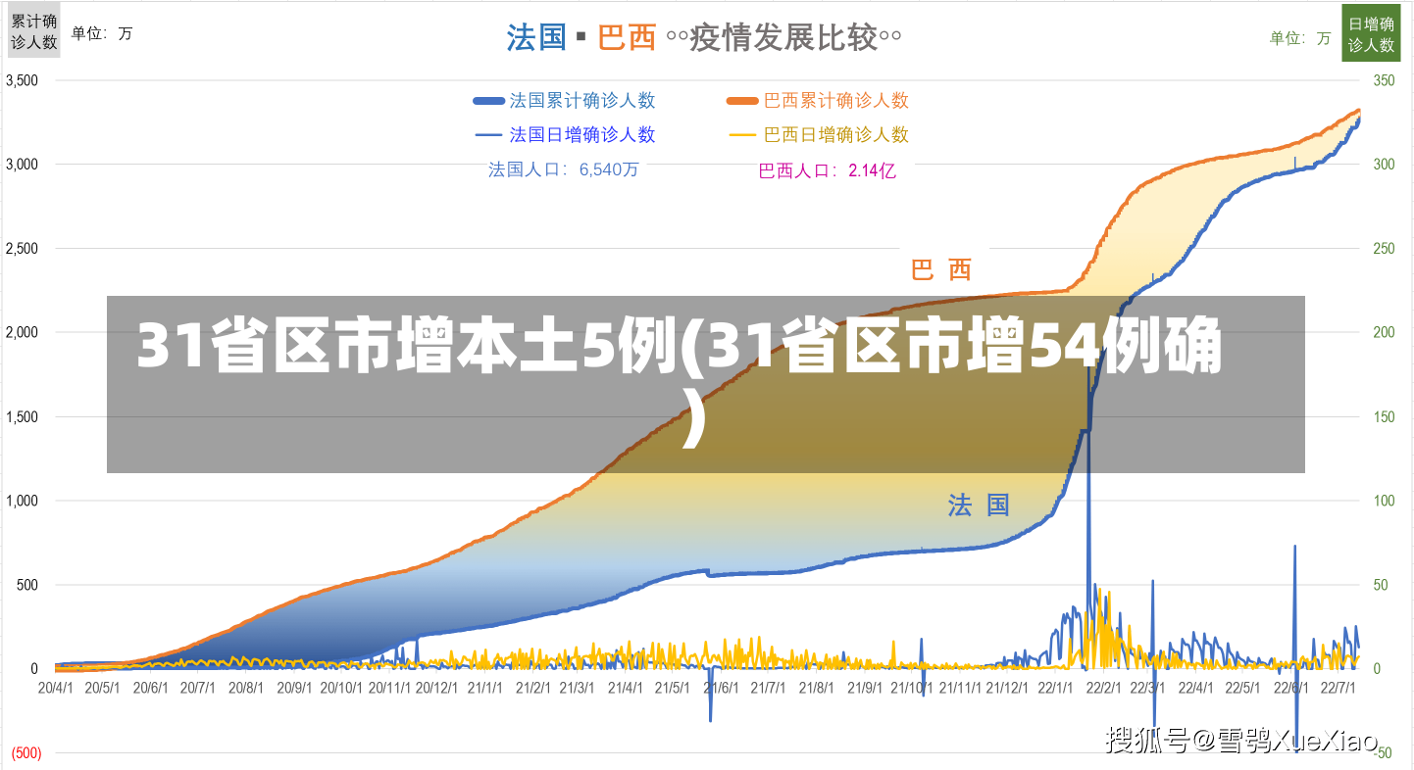Click the 22/2/1 date label
The height and width of the screenshot is (770, 1414).
[1106, 688]
